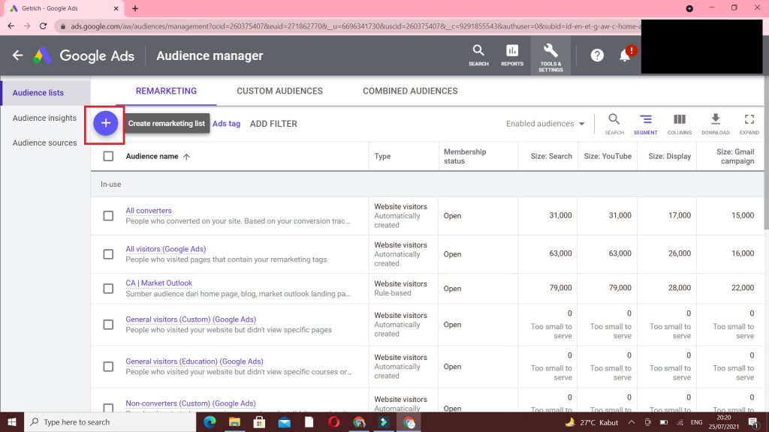
Task: Open the Reports icon in header
Action: (x=512, y=55)
